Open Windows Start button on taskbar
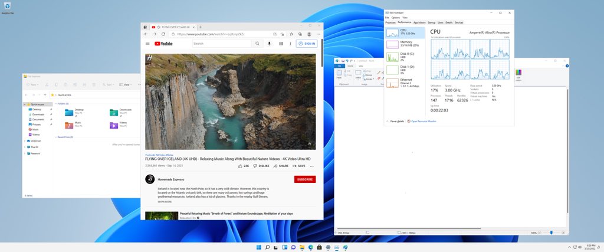 point(258,247)
